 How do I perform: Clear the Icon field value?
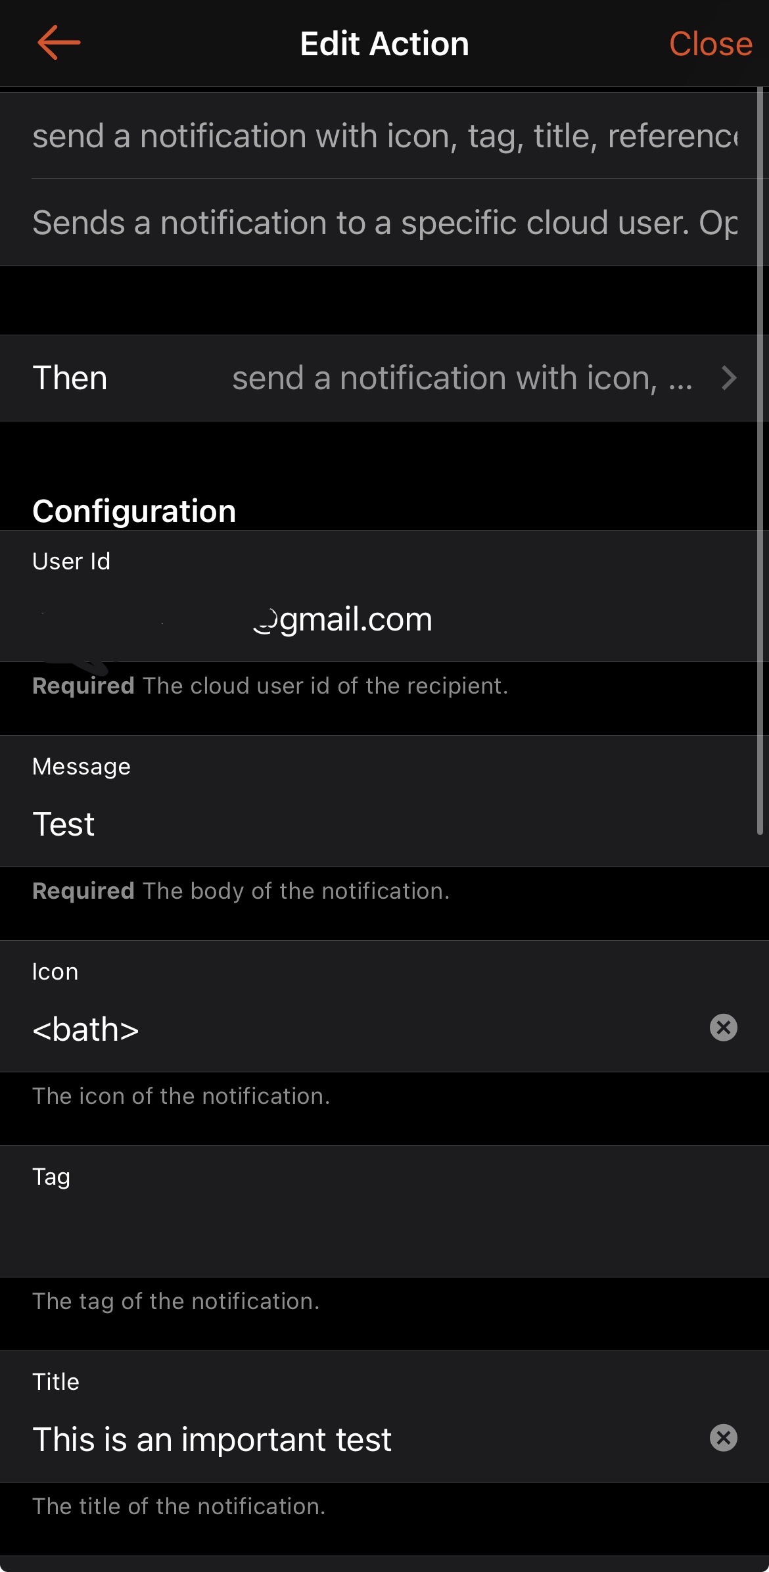pyautogui.click(x=723, y=1027)
